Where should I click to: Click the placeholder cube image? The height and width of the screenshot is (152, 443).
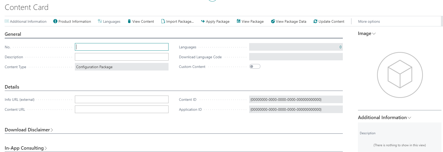tap(400, 75)
